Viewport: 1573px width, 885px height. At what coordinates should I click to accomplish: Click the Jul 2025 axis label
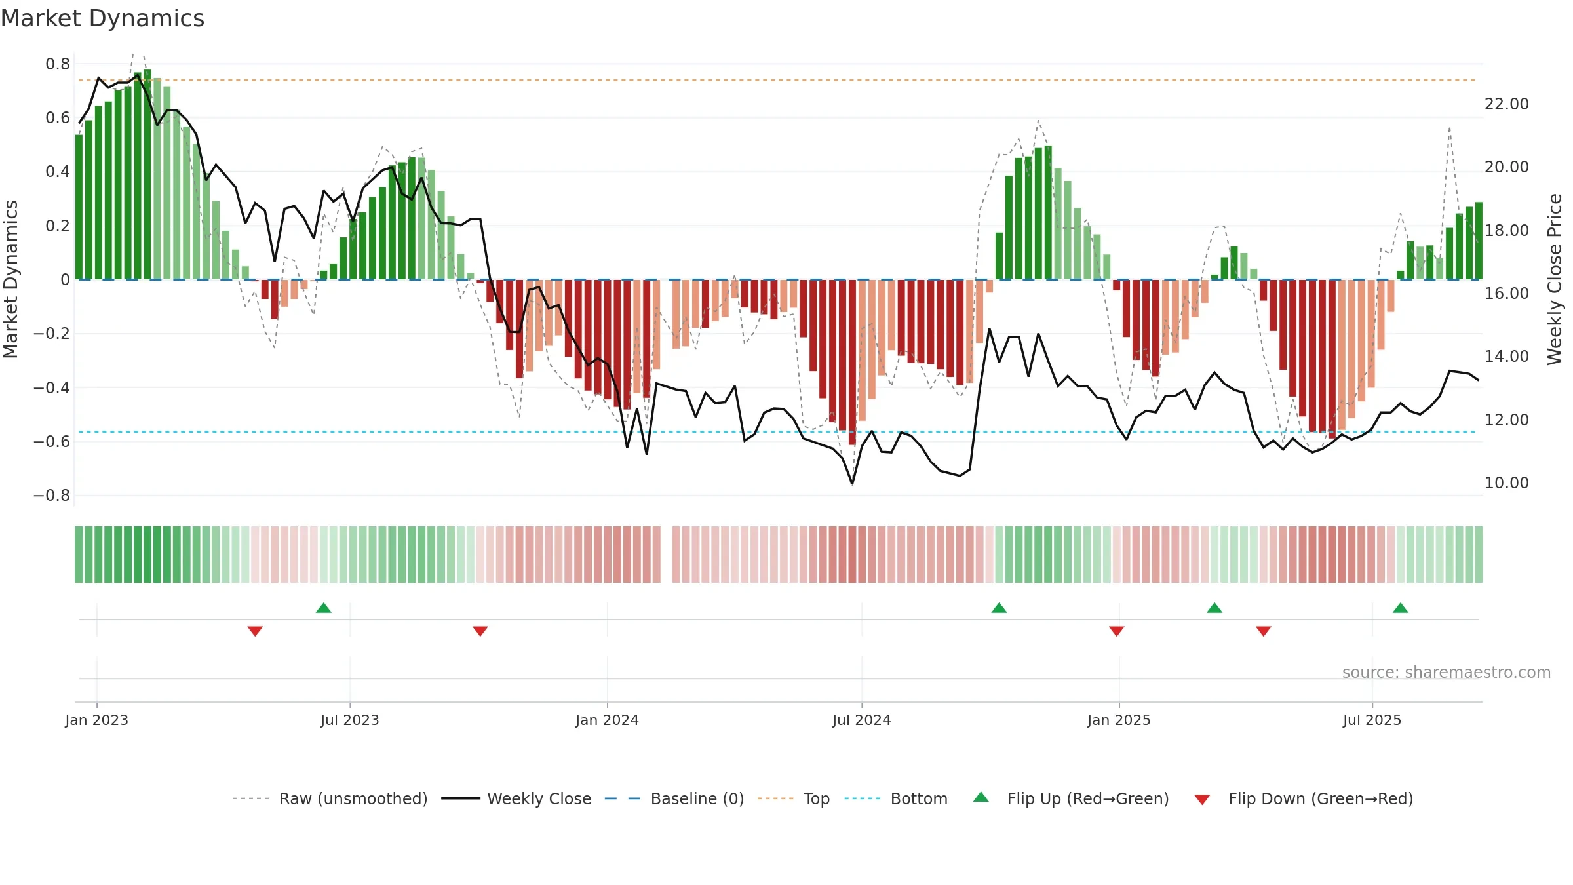point(1372,720)
